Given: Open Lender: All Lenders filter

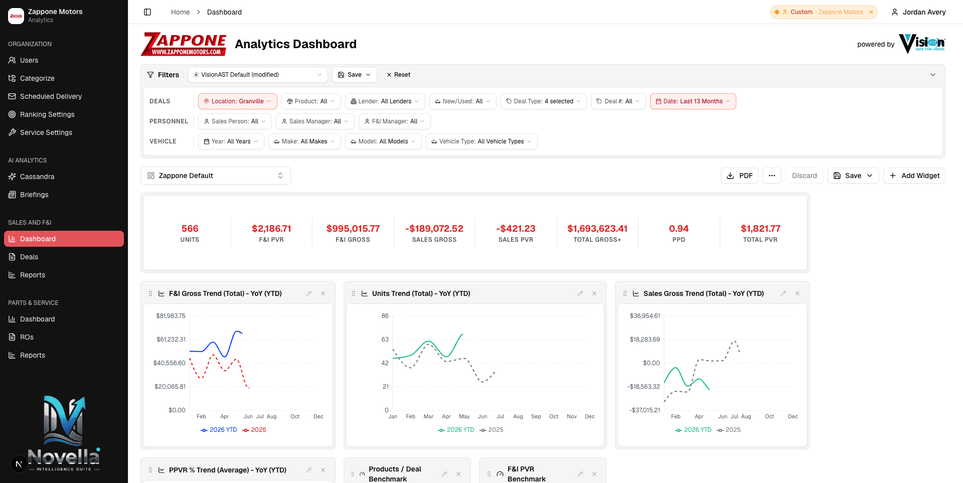Looking at the screenshot, I should coord(385,101).
